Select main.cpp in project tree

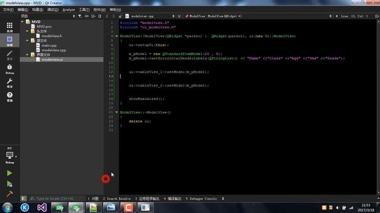pos(49,46)
